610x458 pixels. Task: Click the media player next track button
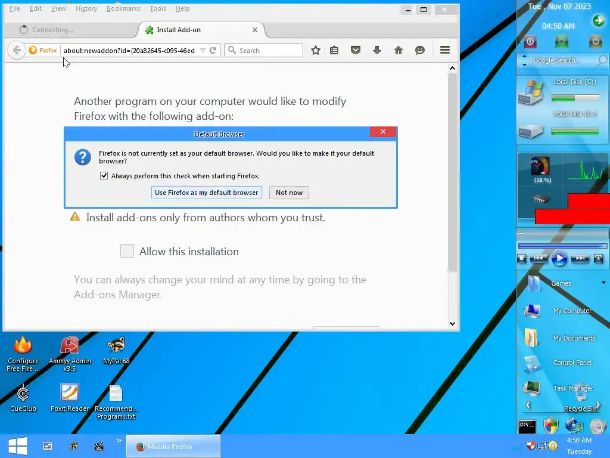coord(580,258)
